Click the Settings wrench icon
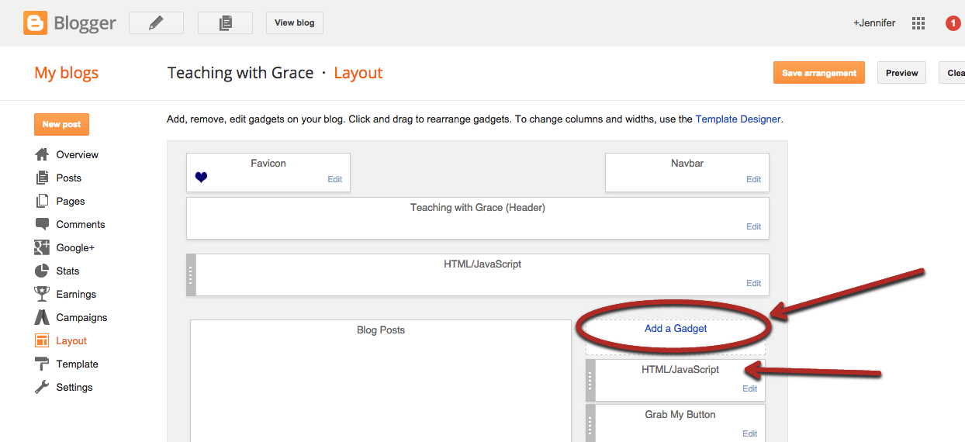The height and width of the screenshot is (442, 965). point(42,387)
